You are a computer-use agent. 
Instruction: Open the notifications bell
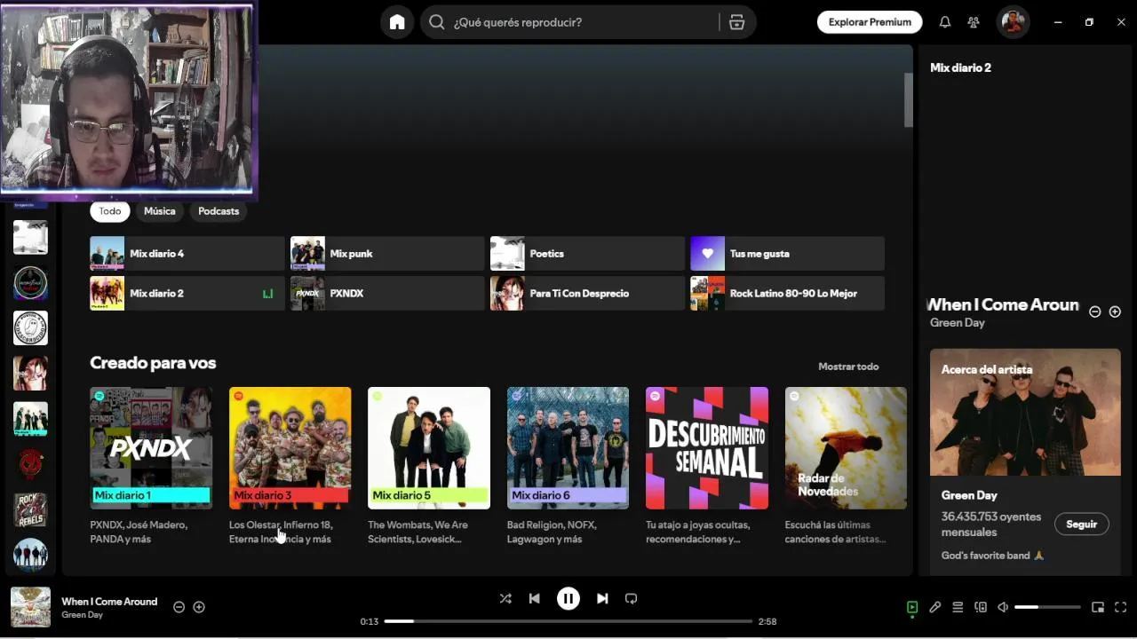(x=945, y=22)
